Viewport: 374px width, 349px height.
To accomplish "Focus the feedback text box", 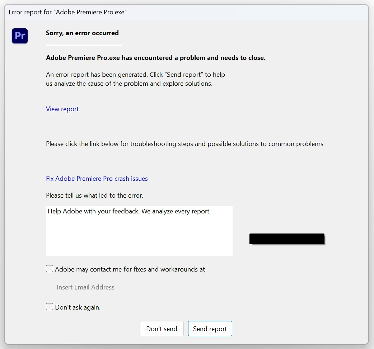I will tap(139, 231).
